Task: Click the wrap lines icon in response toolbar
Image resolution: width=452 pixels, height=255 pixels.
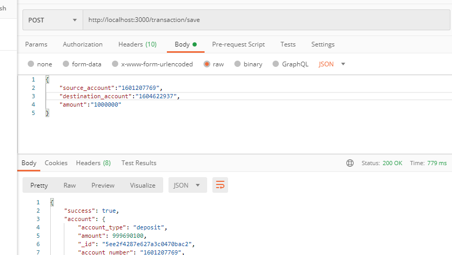Action: pos(220,185)
